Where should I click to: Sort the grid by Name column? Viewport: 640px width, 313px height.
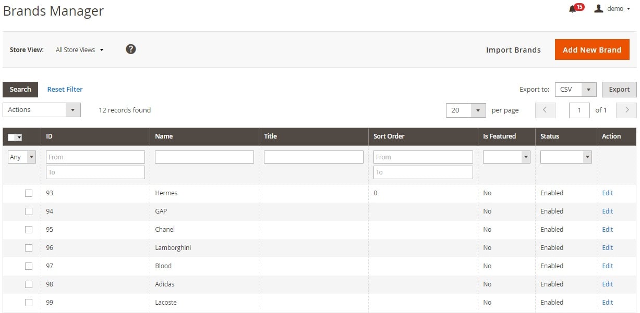coord(204,136)
